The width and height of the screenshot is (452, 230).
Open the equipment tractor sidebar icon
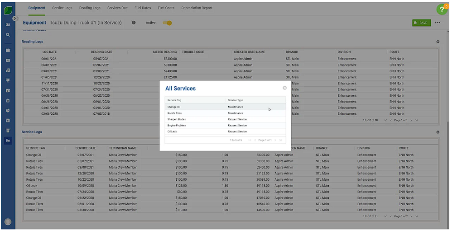pyautogui.click(x=8, y=141)
